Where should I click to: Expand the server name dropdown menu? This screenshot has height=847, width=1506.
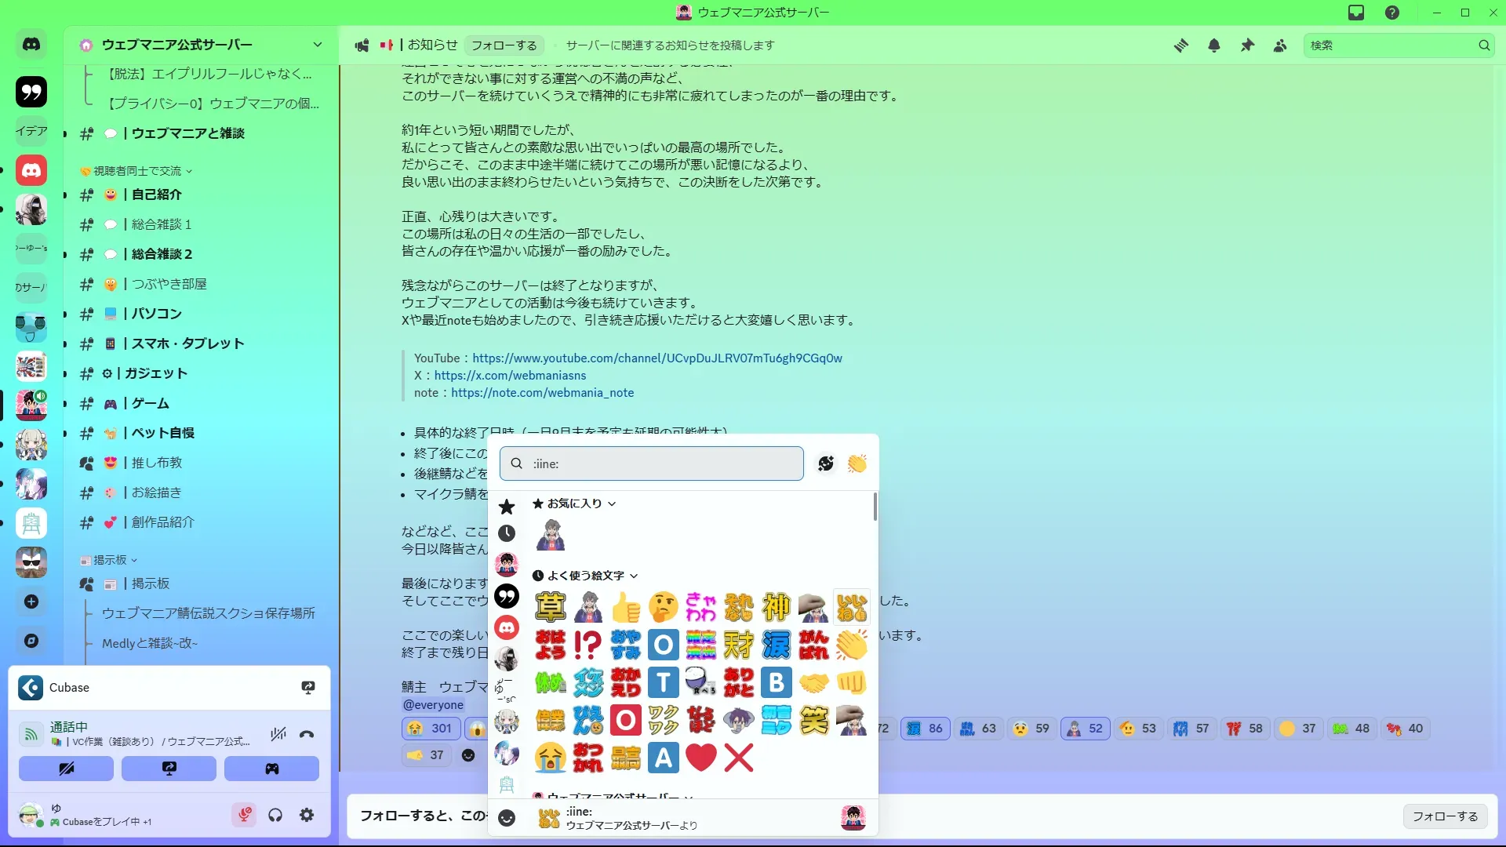(x=317, y=45)
